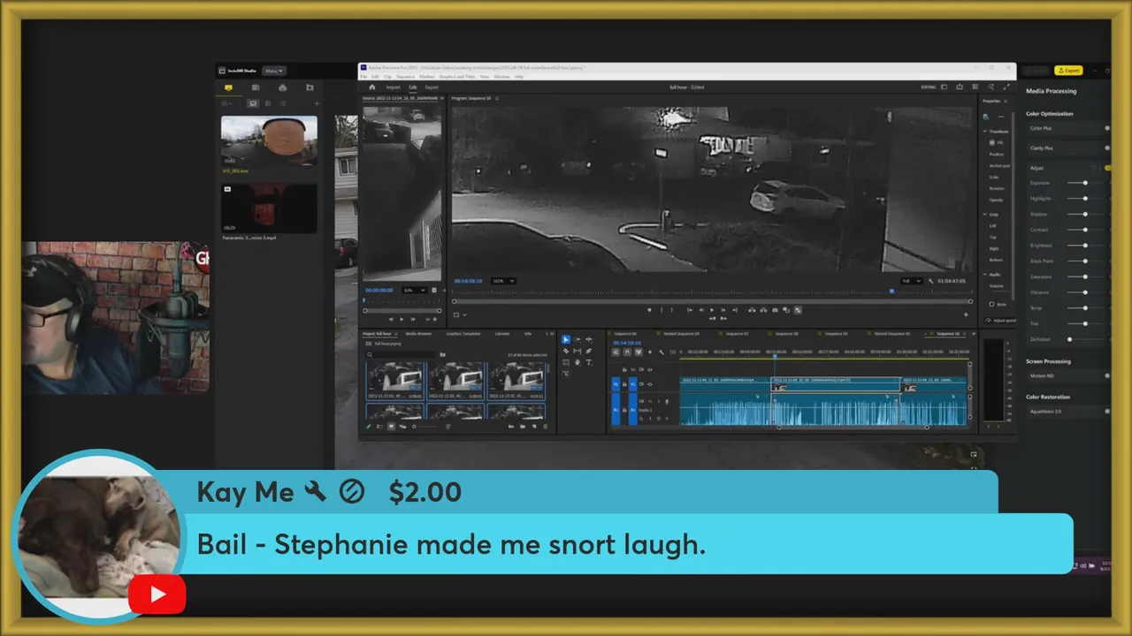Open Program monitor zoom level dropdown
Image resolution: width=1132 pixels, height=636 pixels.
coord(503,281)
